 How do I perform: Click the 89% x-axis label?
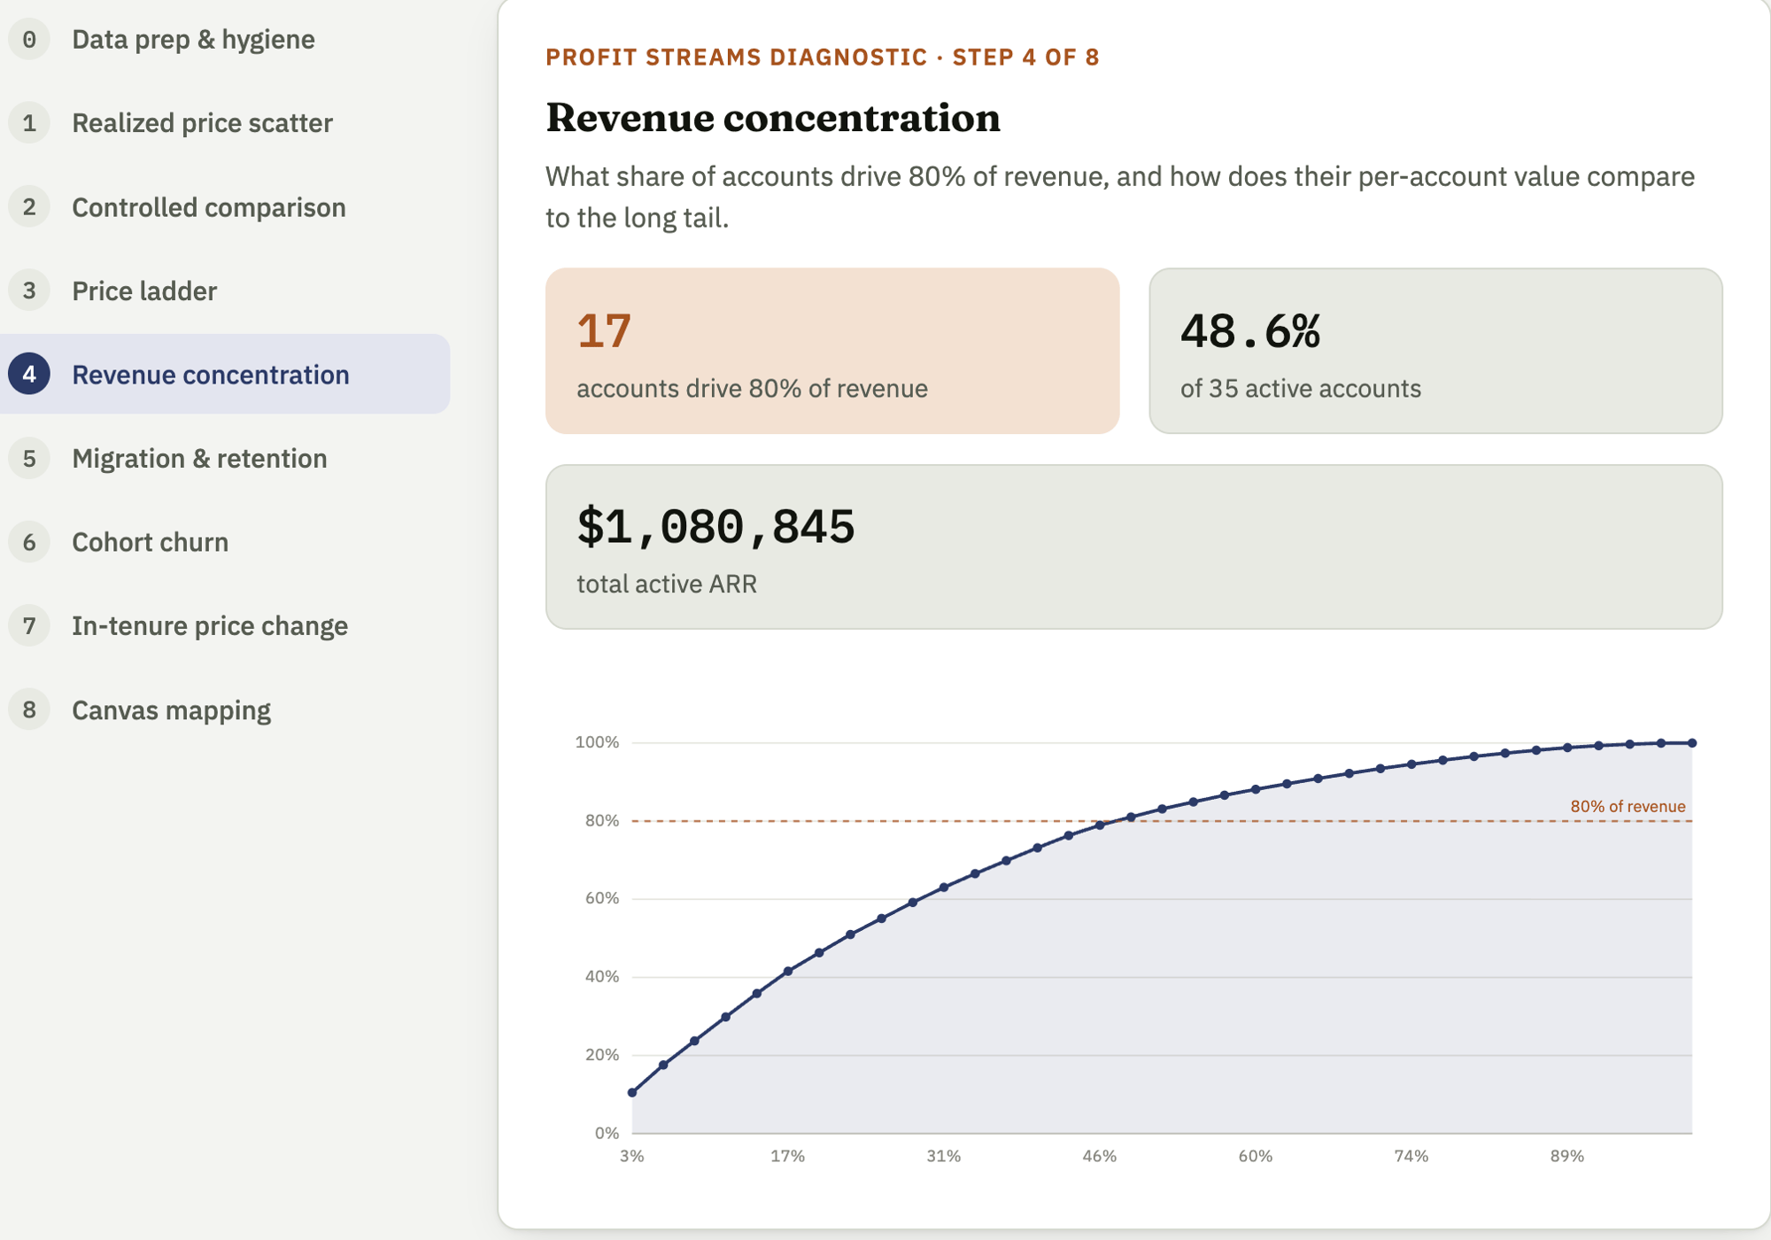(1566, 1156)
